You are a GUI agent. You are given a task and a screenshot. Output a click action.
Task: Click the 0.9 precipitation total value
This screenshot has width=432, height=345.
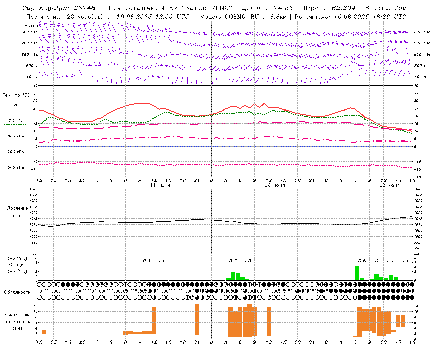pos(247,261)
